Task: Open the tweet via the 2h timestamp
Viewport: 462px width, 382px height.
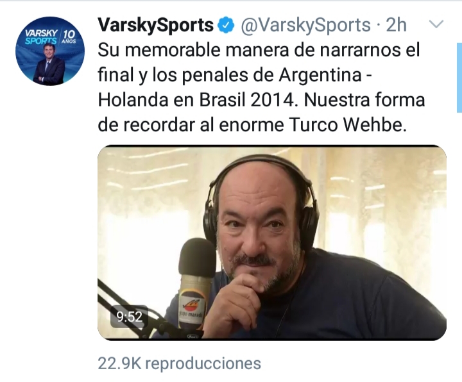Action: 397,25
